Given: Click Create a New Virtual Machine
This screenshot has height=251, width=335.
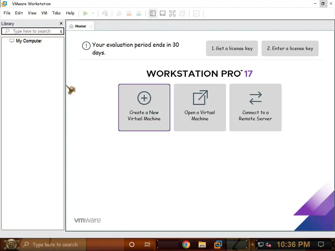Looking at the screenshot, I should point(144,107).
